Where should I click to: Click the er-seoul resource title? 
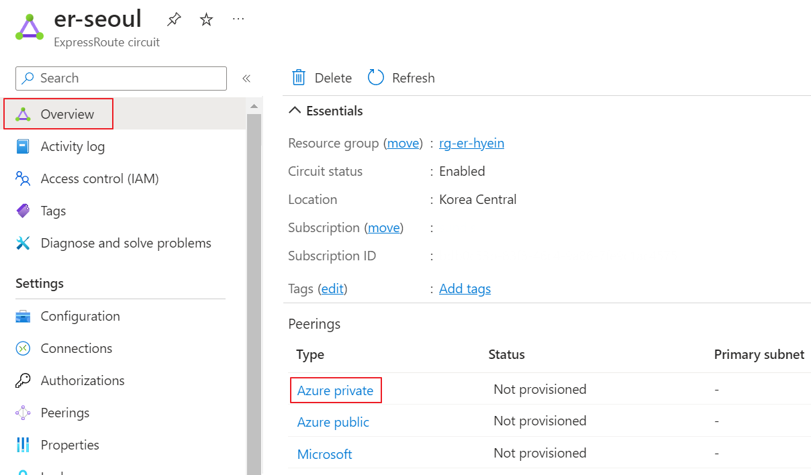pos(98,19)
